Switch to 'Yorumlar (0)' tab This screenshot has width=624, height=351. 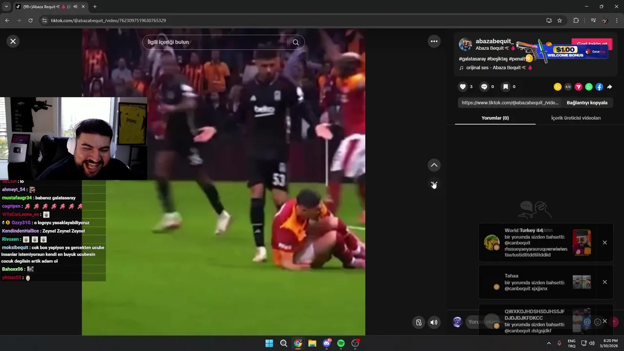point(495,118)
